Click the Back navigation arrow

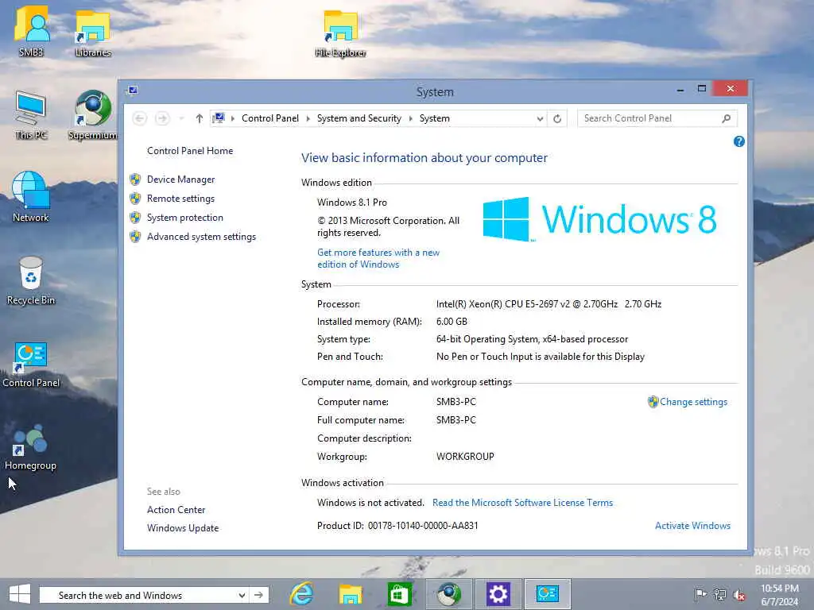[139, 118]
